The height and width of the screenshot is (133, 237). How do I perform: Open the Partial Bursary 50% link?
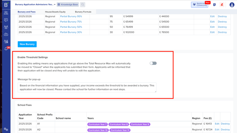click(x=71, y=27)
